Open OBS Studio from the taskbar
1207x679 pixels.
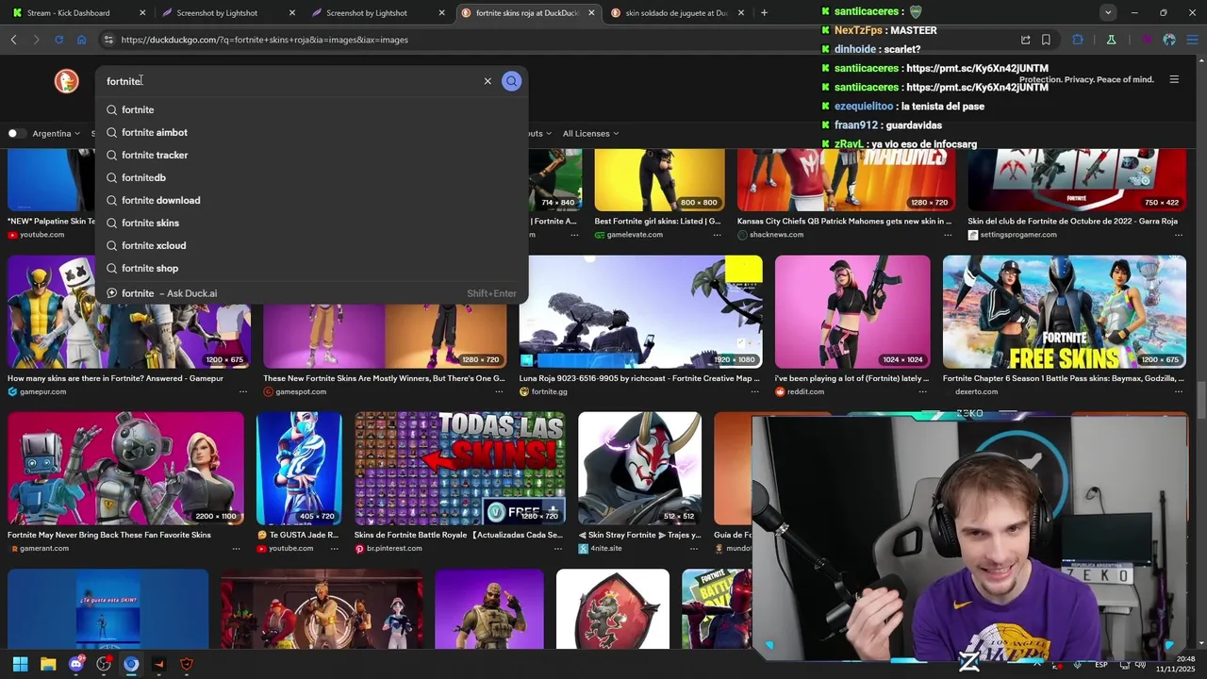pyautogui.click(x=104, y=664)
